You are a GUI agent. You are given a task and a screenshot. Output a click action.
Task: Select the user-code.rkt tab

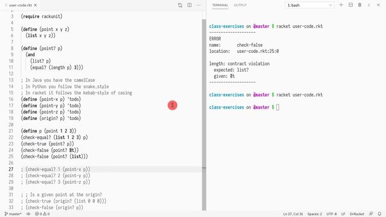click(x=21, y=5)
